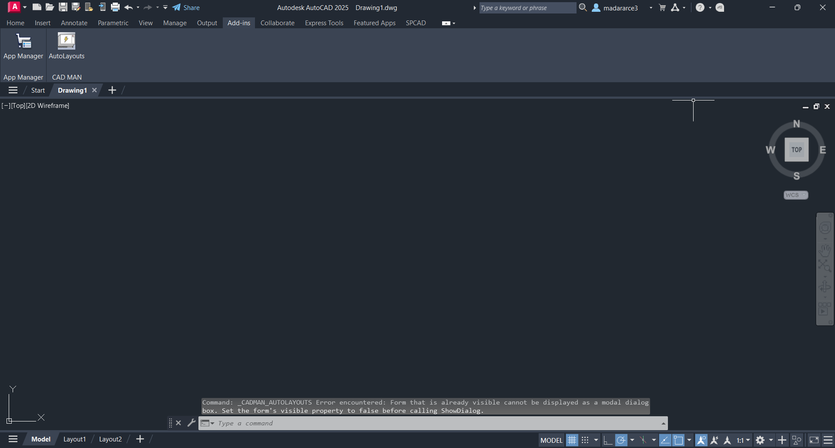
Task: Rotate view to North on ViewCube compass
Action: click(796, 124)
